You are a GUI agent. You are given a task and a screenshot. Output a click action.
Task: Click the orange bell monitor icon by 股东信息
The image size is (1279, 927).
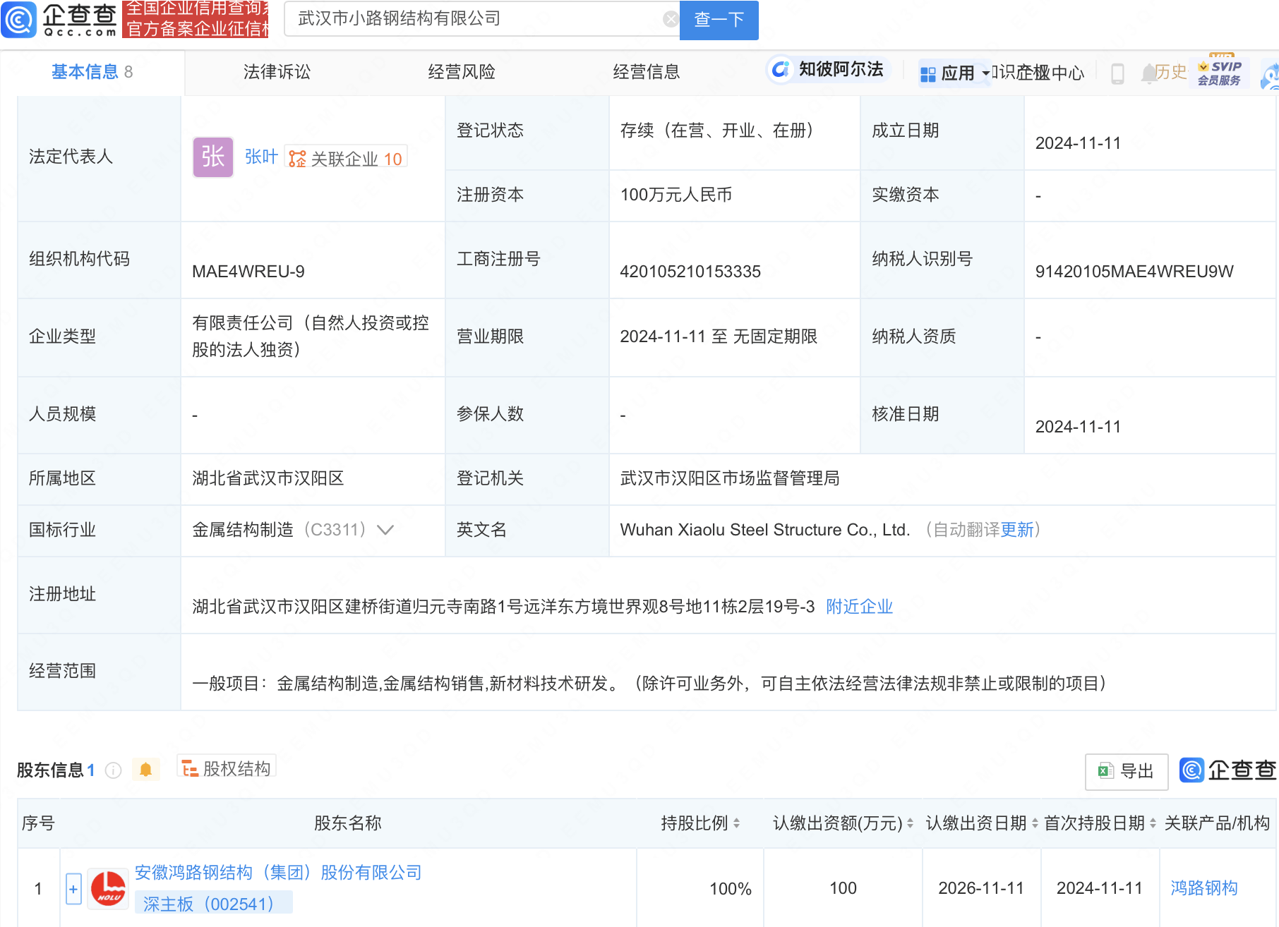point(145,769)
